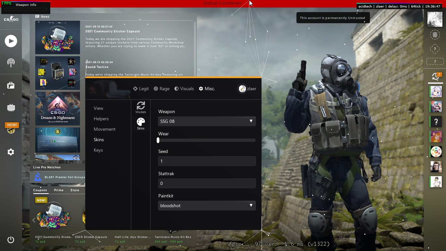Click the zlaer profile avatar in the menu
Image resolution: width=446 pixels, height=251 pixels.
click(242, 89)
